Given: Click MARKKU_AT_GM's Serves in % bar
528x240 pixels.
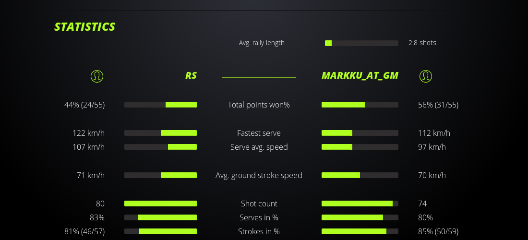Looking at the screenshot, I should click(x=360, y=217).
